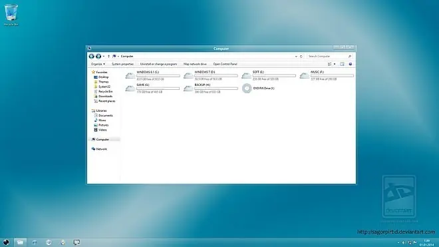Select the BACKUP (H:) drive icon
This screenshot has height=247, width=439.
(188, 89)
